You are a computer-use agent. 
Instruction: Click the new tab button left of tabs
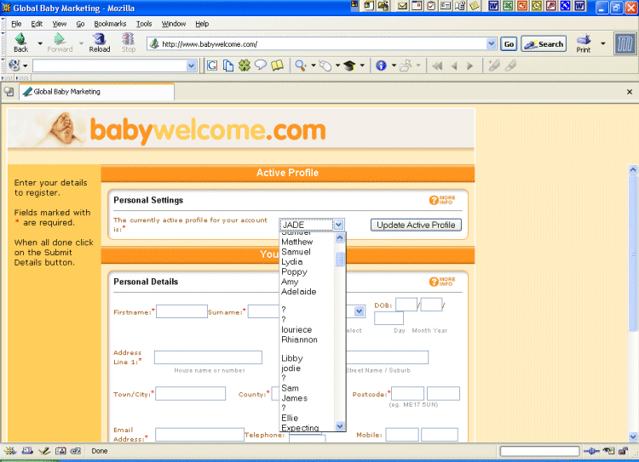[x=9, y=92]
